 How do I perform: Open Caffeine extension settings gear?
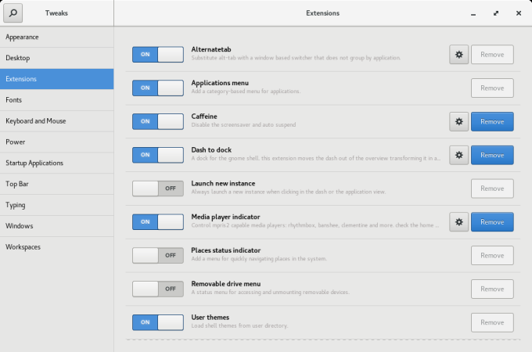click(x=459, y=121)
